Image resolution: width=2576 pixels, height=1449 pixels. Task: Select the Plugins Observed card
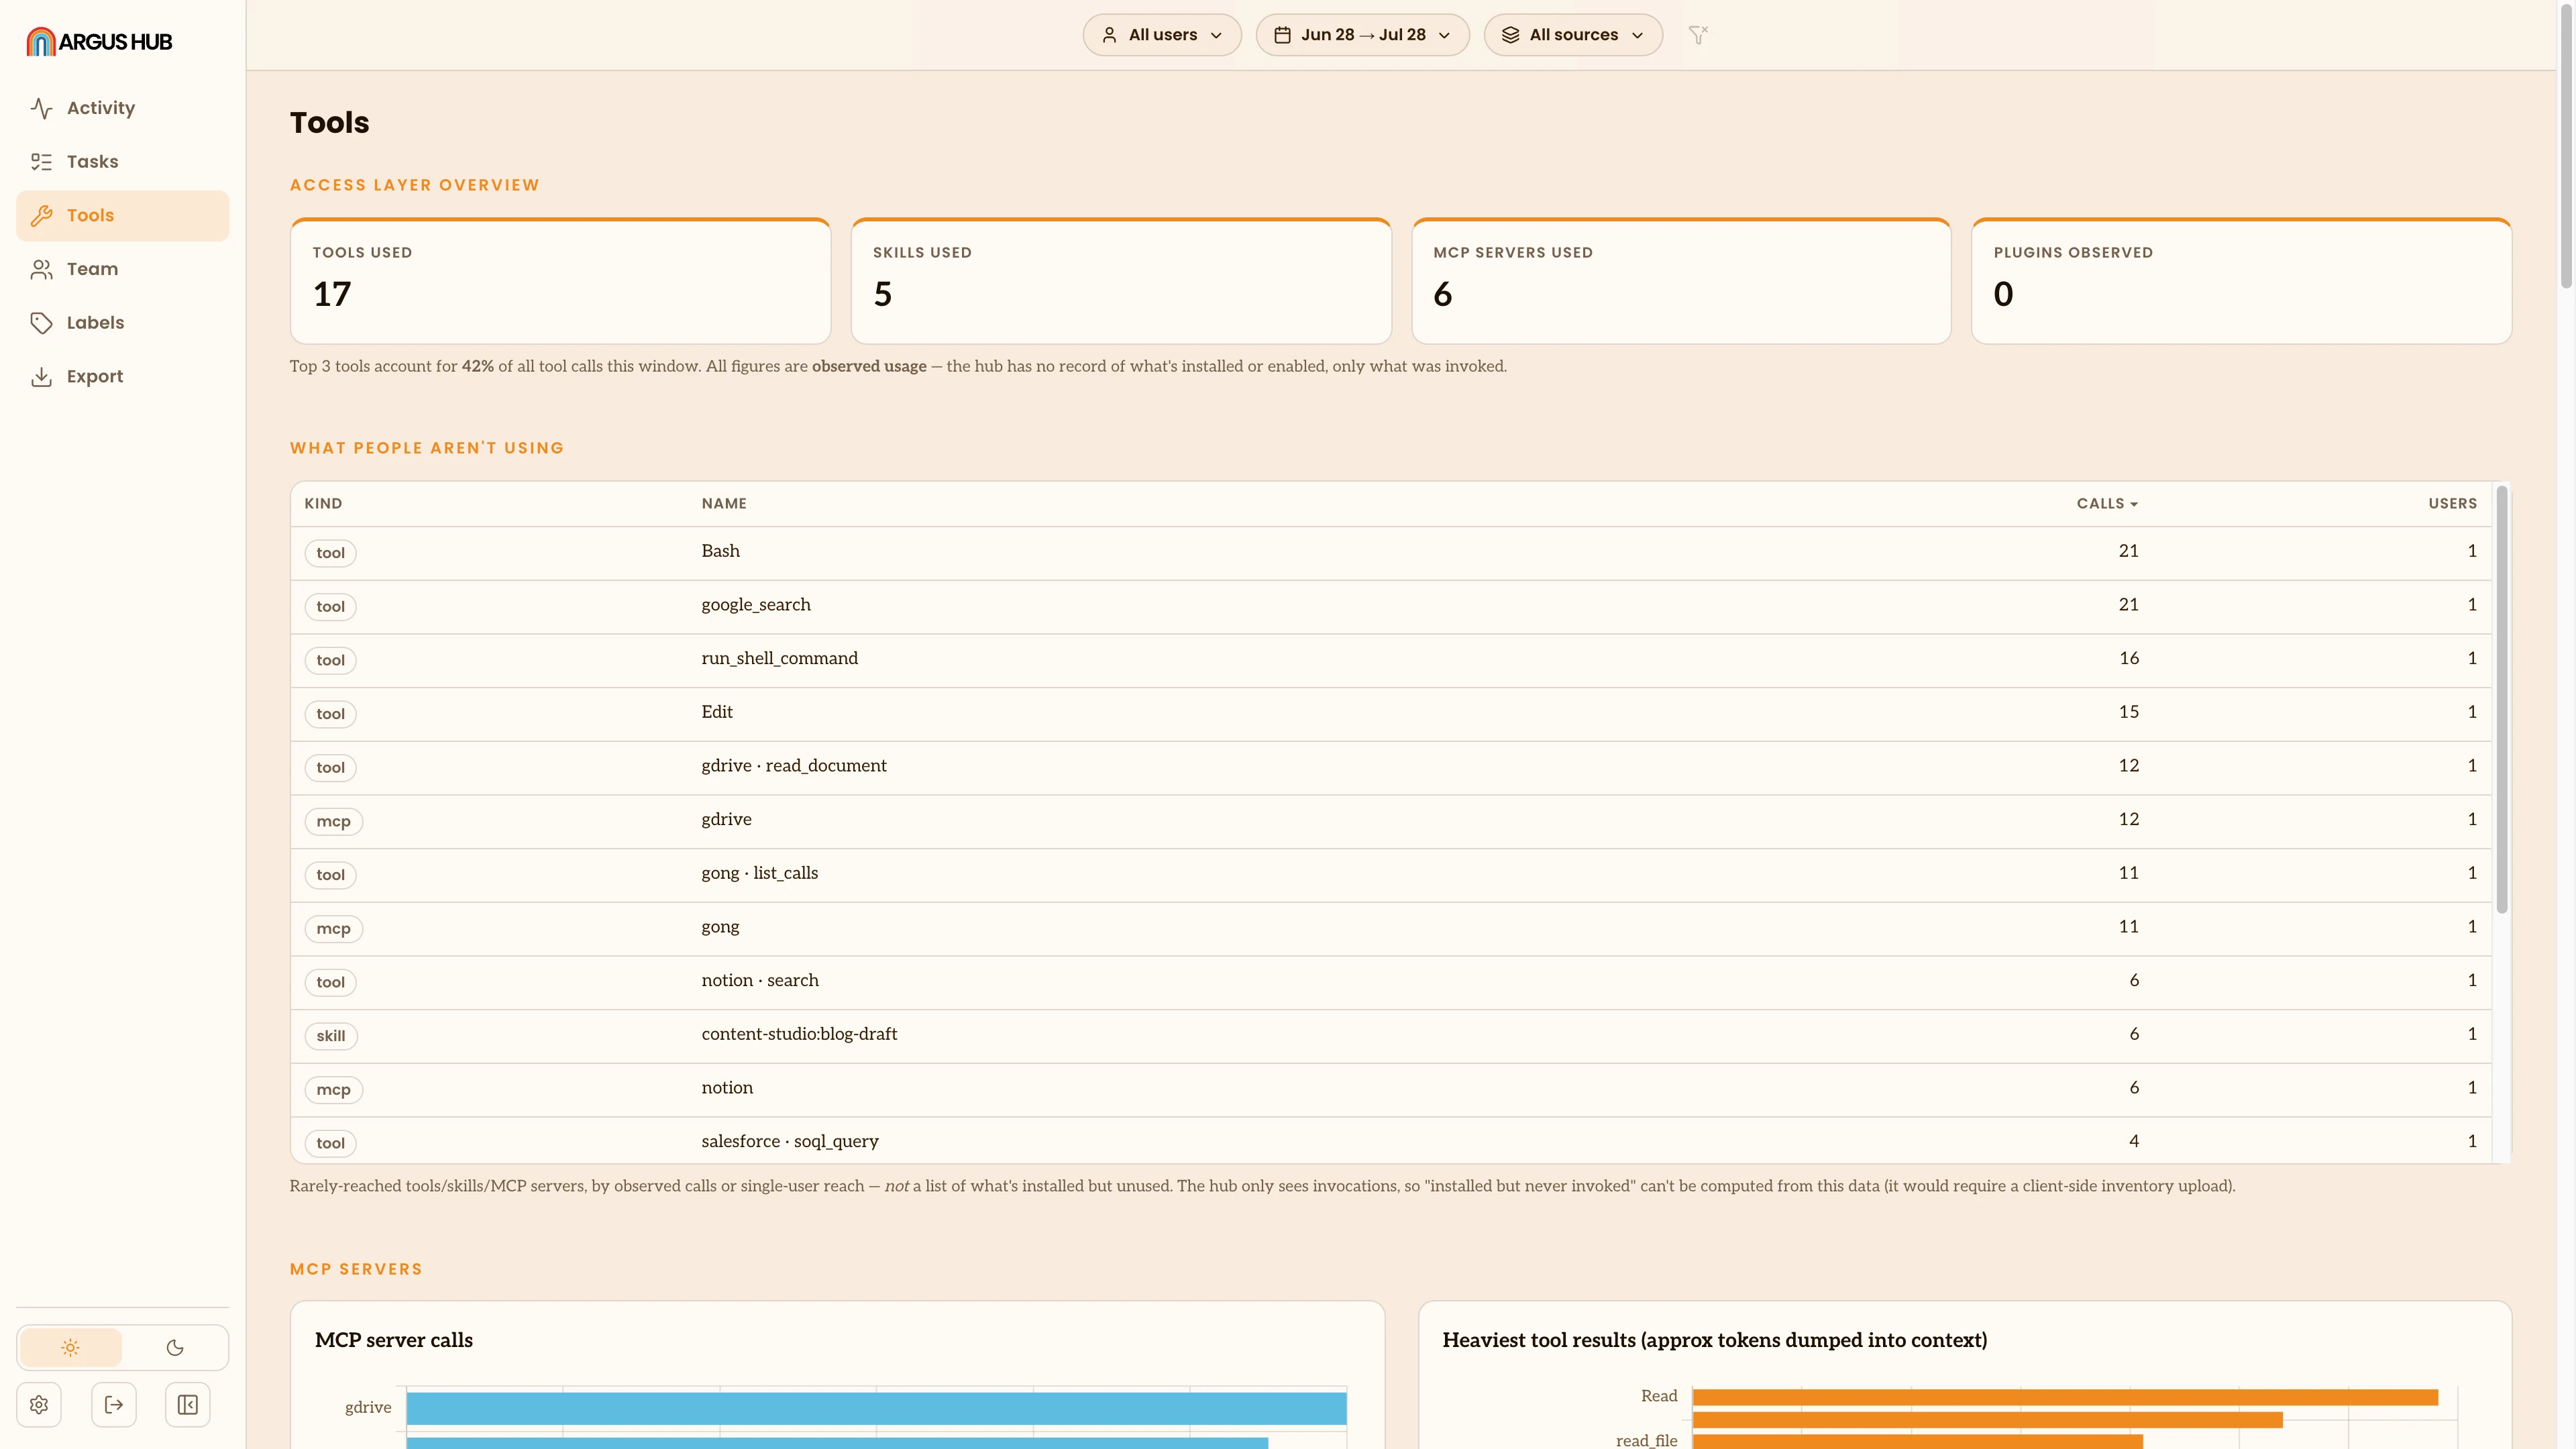tap(2241, 281)
